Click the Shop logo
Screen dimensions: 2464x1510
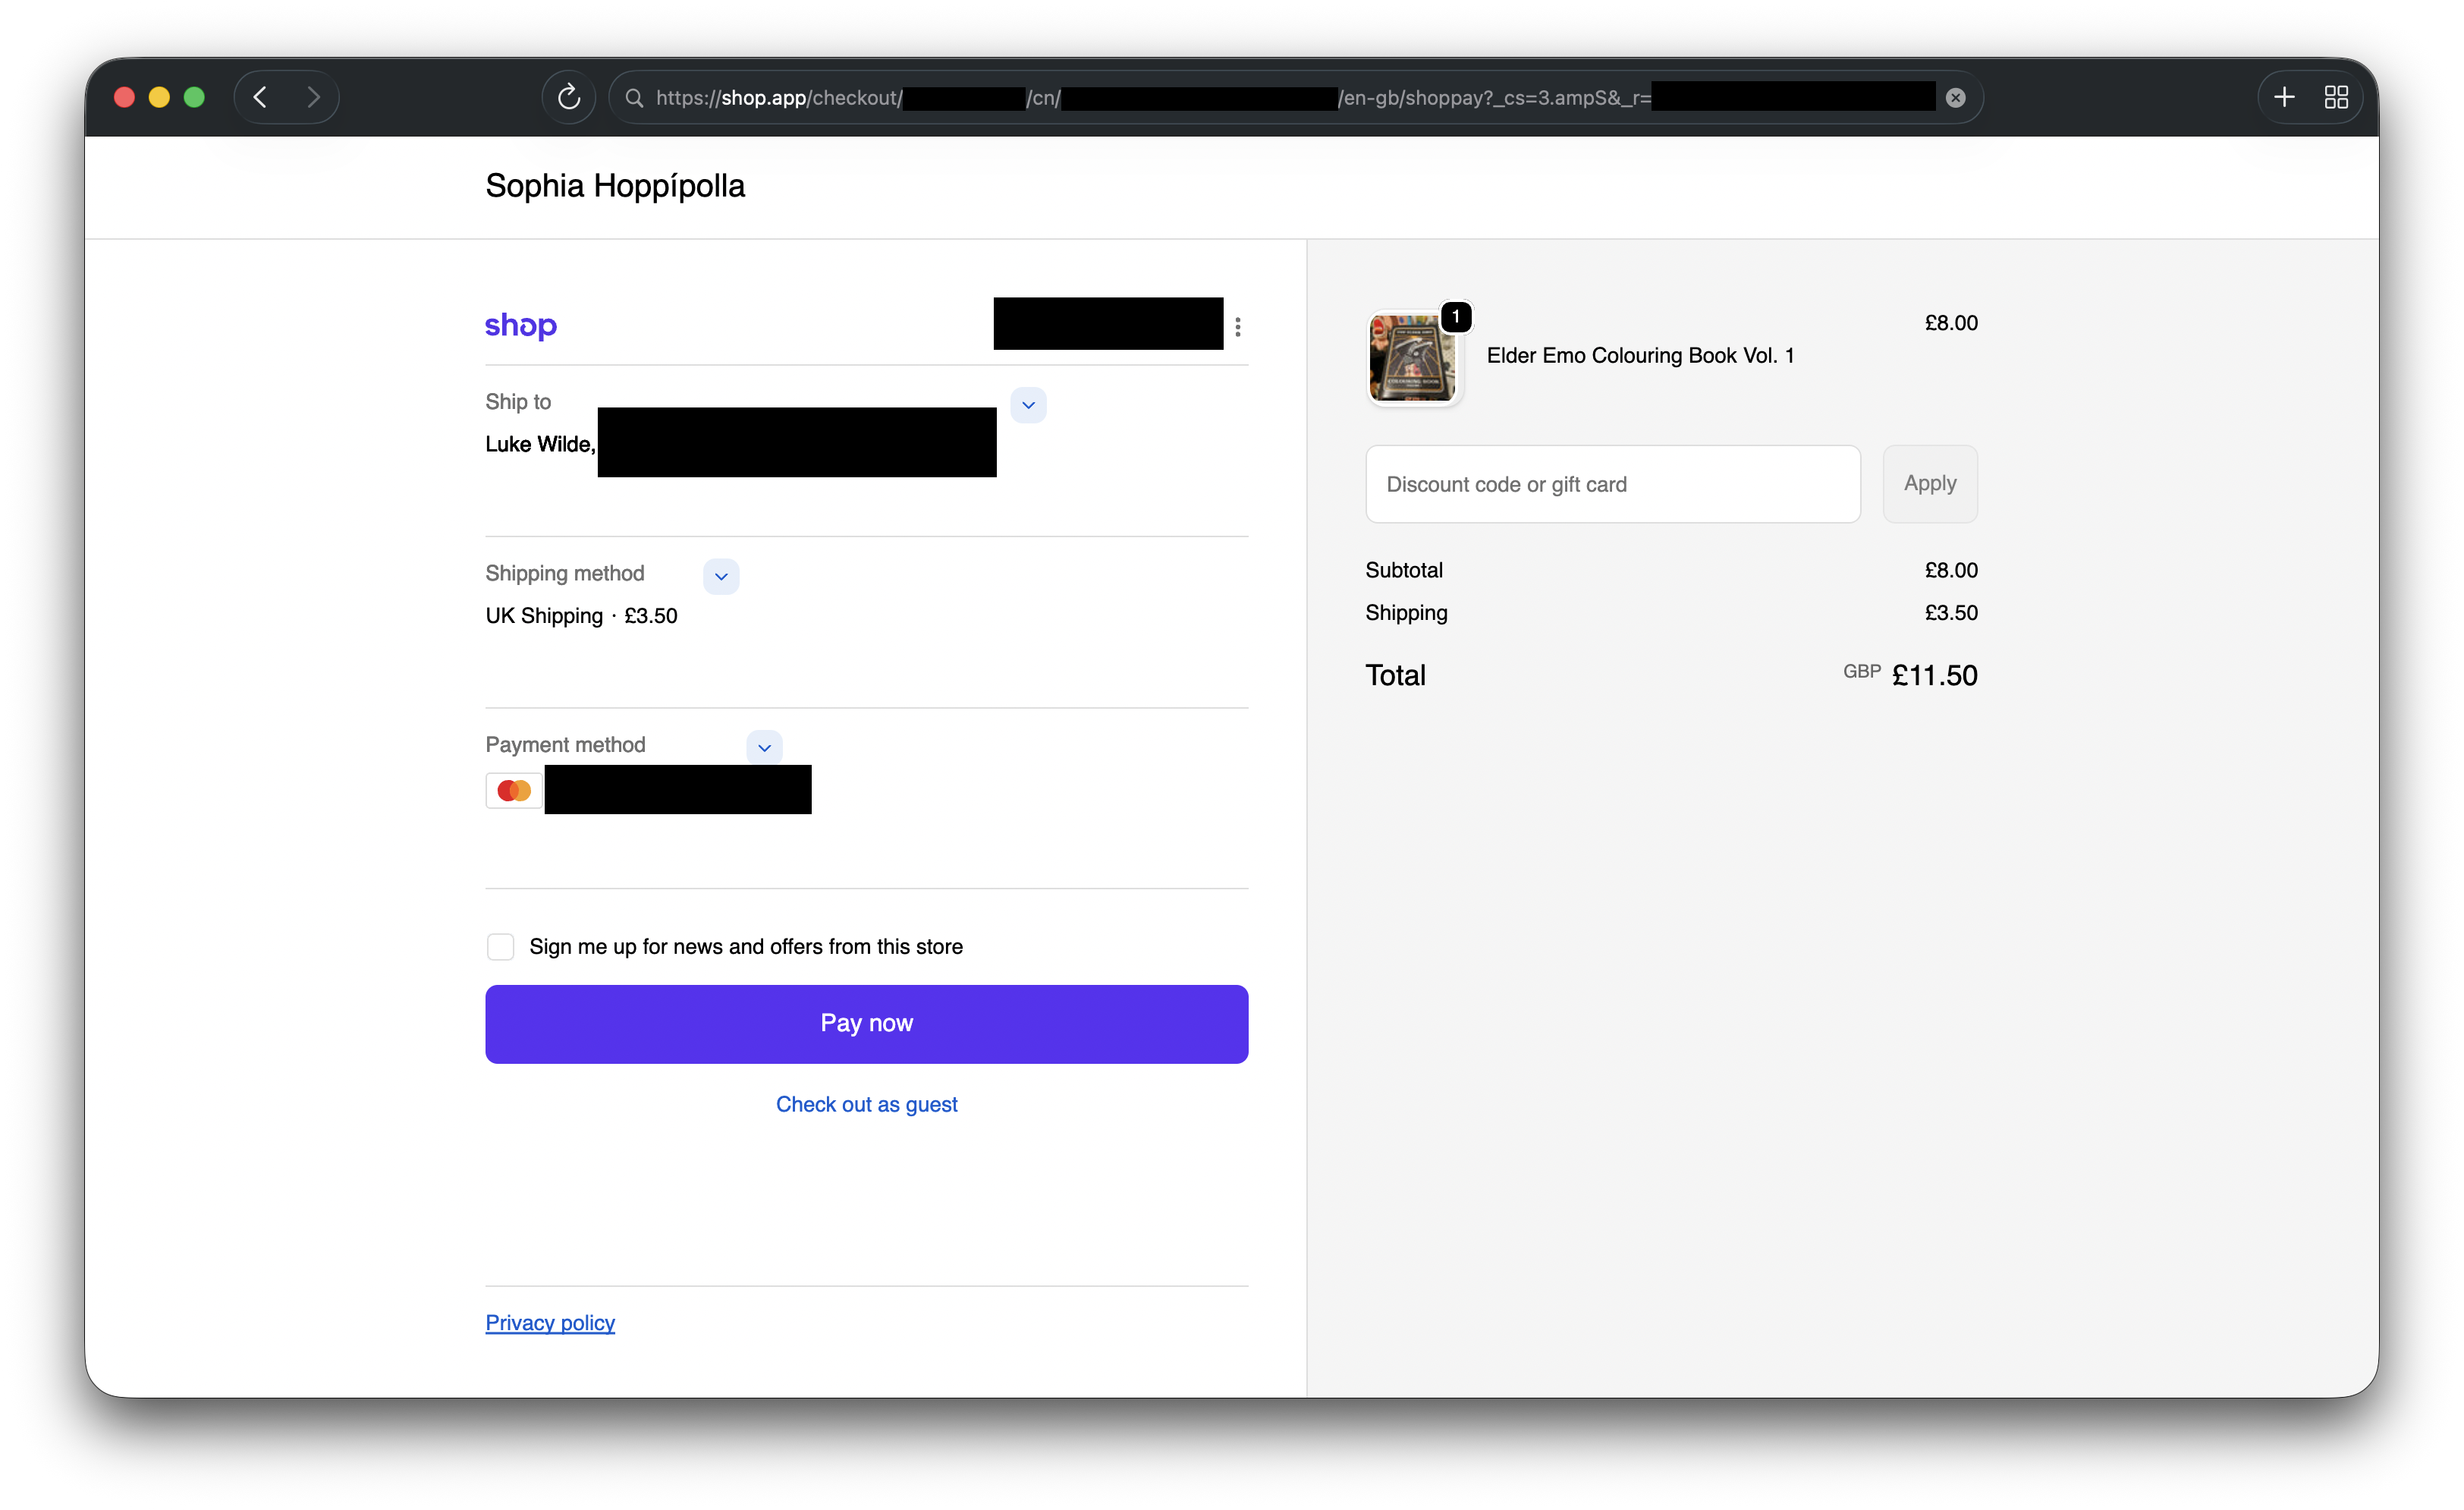(x=520, y=325)
